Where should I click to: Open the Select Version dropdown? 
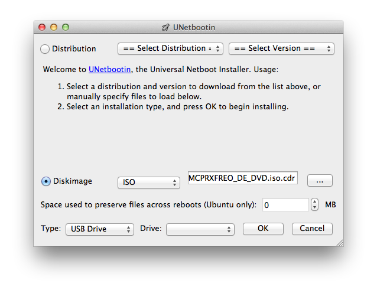coord(281,49)
